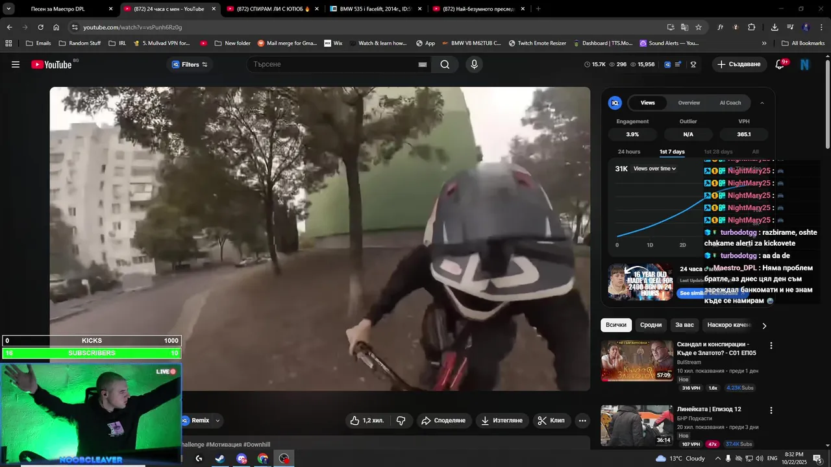Switch to the Overview tab

pos(689,102)
